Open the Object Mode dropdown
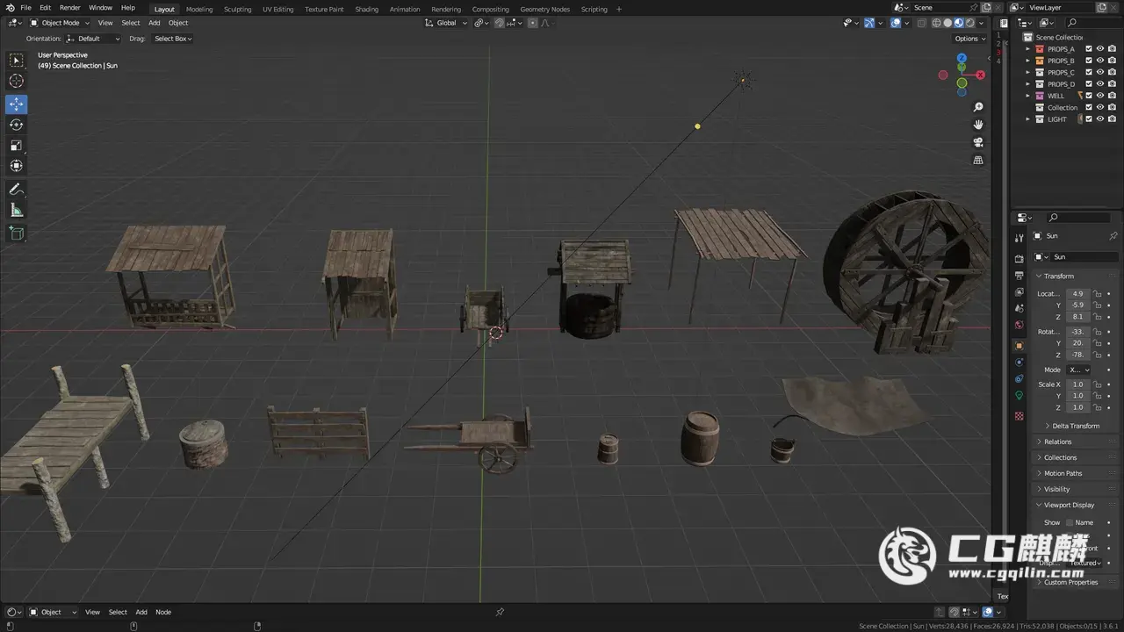This screenshot has height=632, width=1124. click(x=60, y=23)
